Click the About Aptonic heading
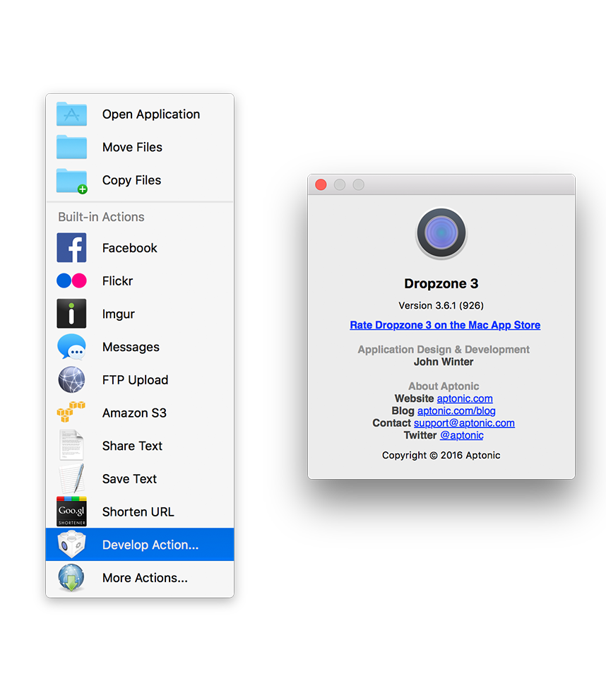The height and width of the screenshot is (698, 606). 444,386
